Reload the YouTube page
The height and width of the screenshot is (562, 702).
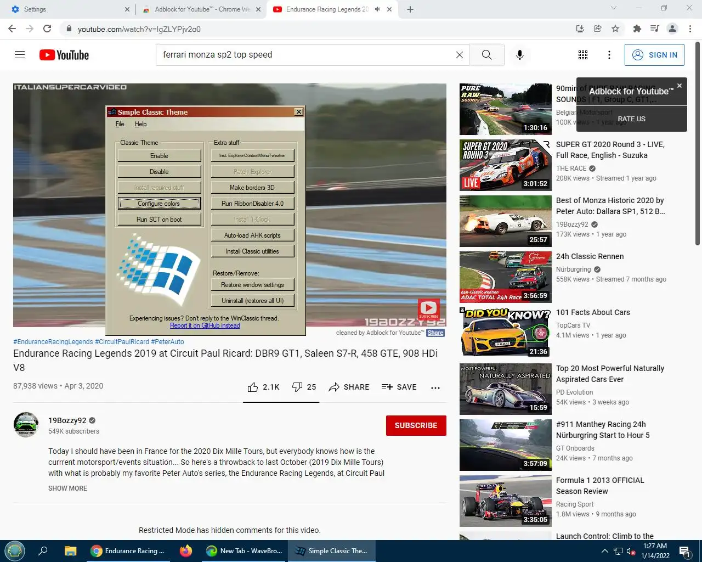tap(47, 29)
